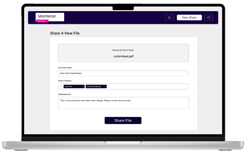Click the Select Viewer's label
246x154 pixels.
pos(65,81)
